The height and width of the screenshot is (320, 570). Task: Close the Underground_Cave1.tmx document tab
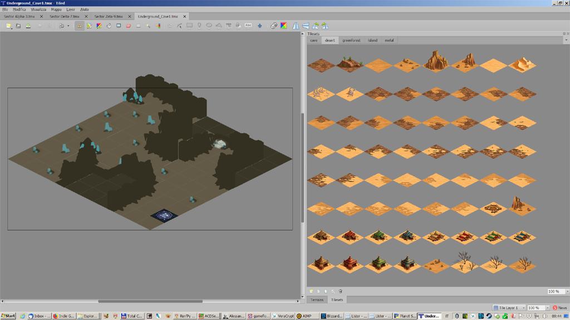[x=185, y=16]
